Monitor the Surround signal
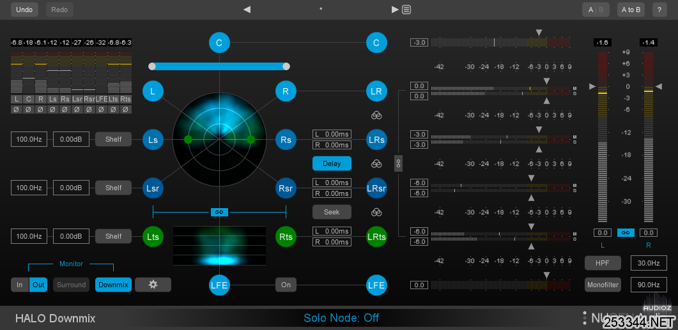Screen dimensions: 678x330 (72, 285)
